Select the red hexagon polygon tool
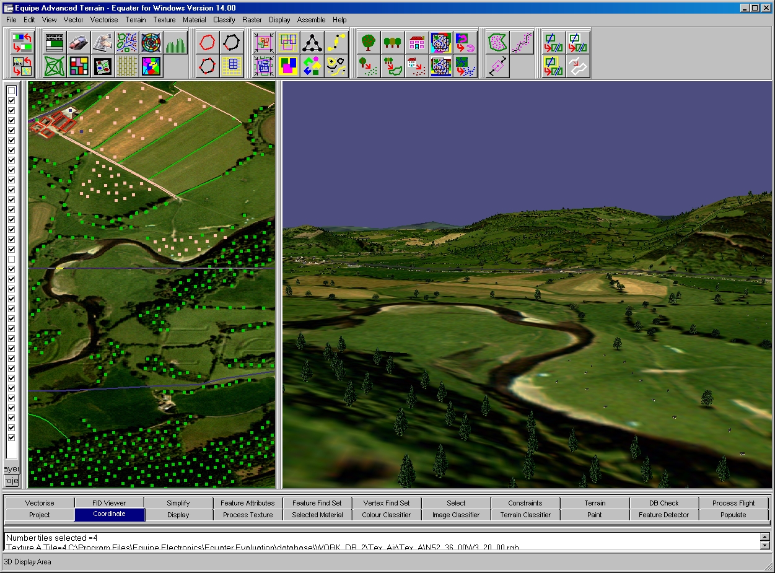The width and height of the screenshot is (775, 573). point(208,43)
